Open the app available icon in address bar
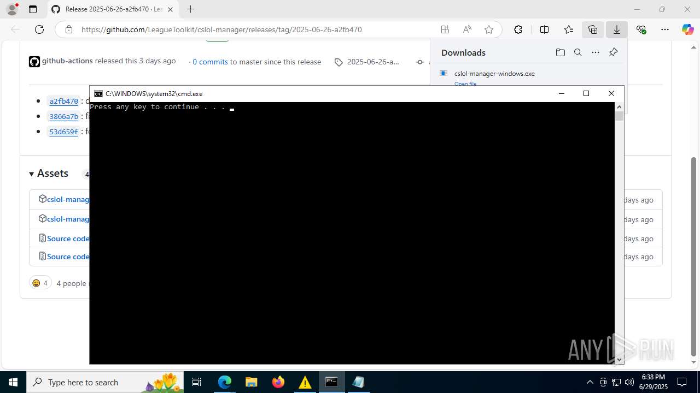 [x=445, y=29]
